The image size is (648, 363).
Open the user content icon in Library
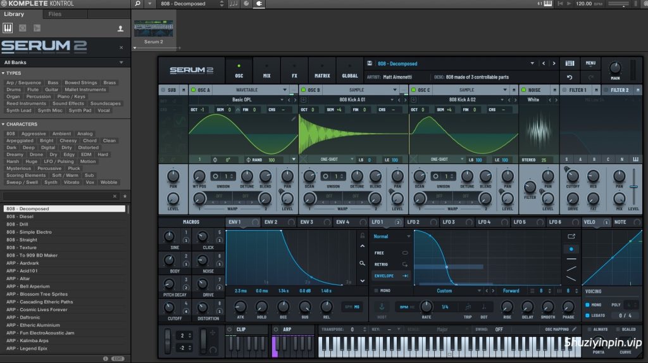pos(120,29)
